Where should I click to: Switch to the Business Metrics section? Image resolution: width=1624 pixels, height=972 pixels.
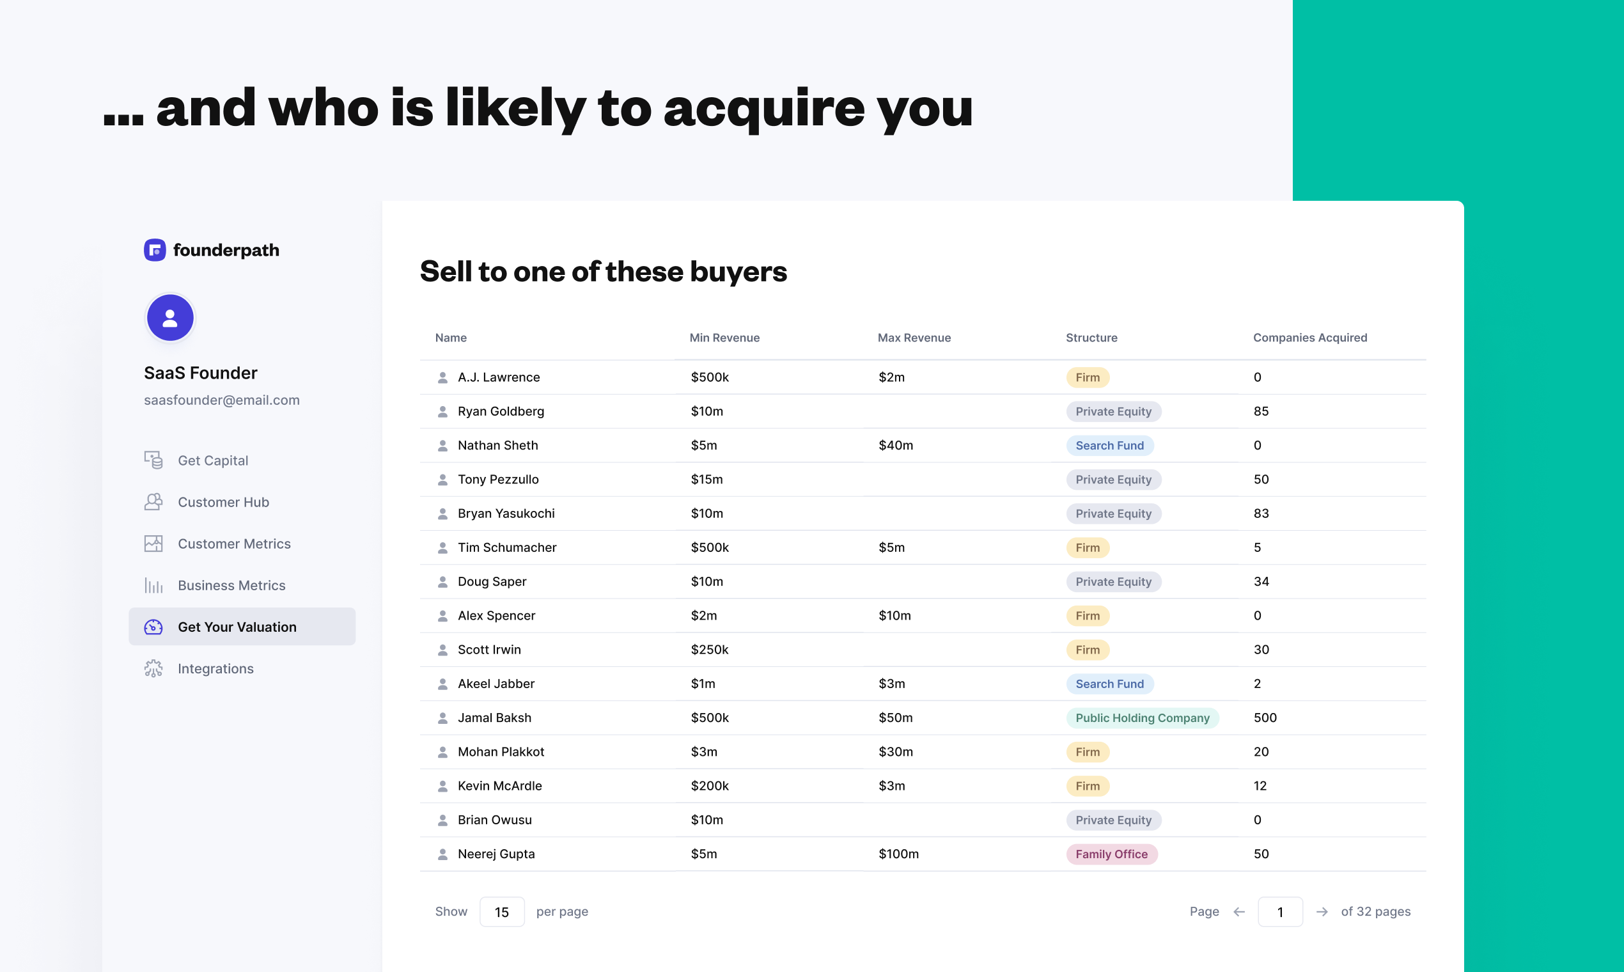click(x=231, y=585)
